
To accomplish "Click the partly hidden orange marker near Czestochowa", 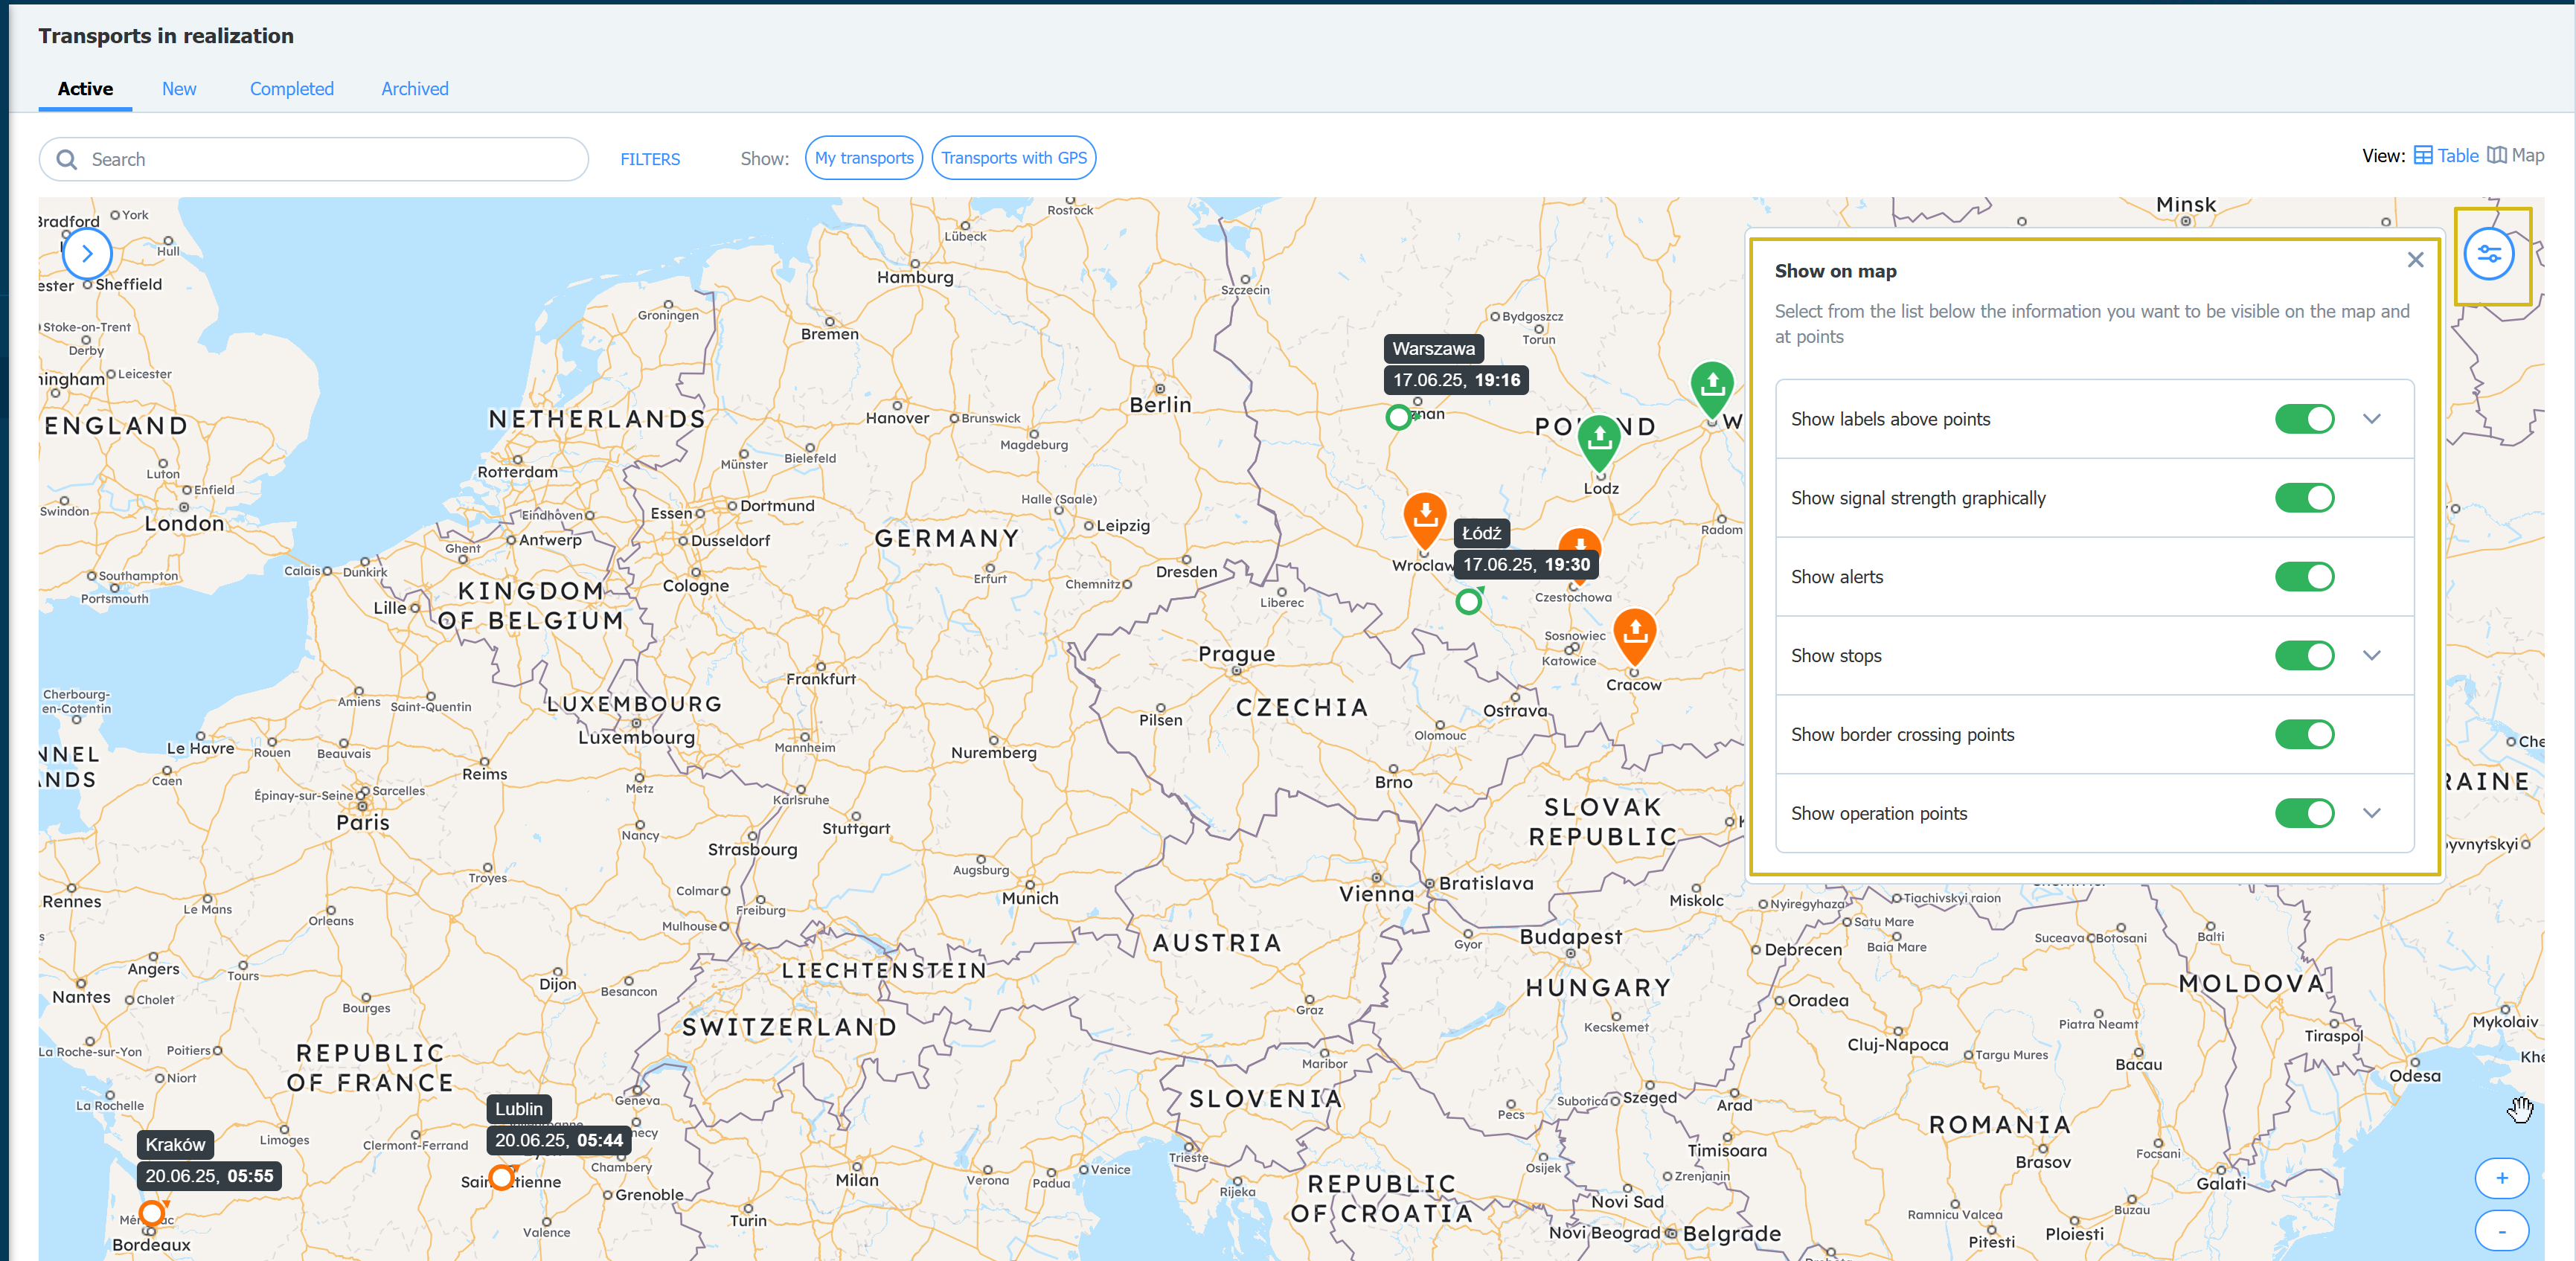I will coord(1580,539).
